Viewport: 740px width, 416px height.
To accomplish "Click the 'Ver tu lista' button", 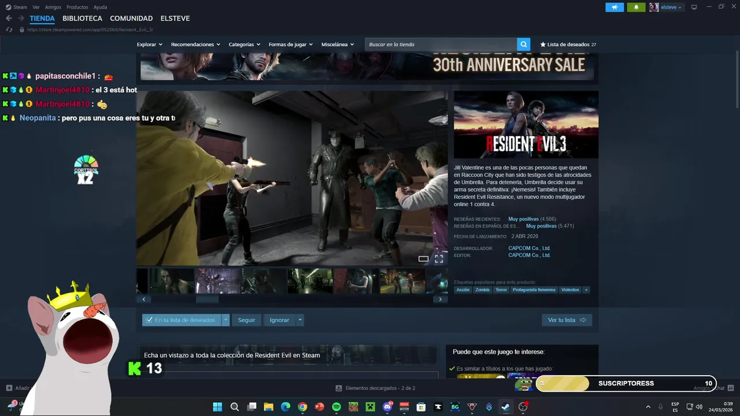I will click(x=567, y=320).
